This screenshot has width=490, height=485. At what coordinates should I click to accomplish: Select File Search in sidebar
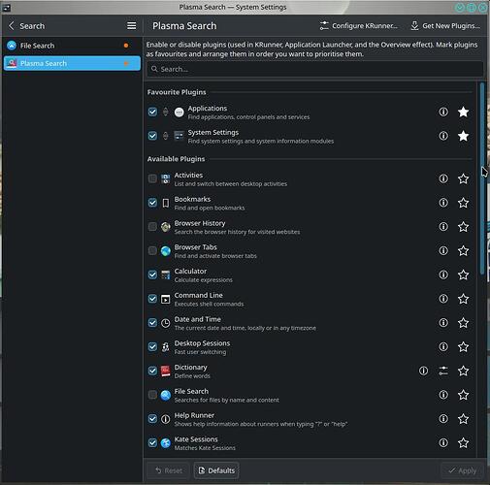(72, 46)
